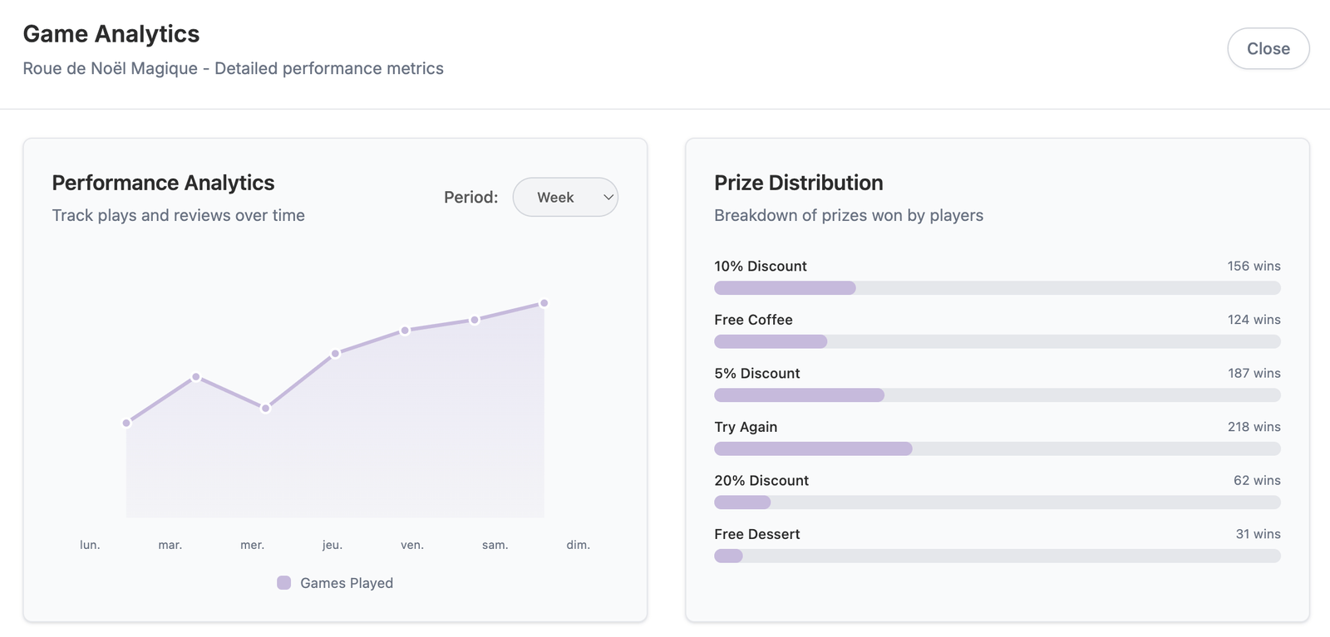This screenshot has height=637, width=1330.
Task: Click the mer. data point on chart
Action: point(265,409)
